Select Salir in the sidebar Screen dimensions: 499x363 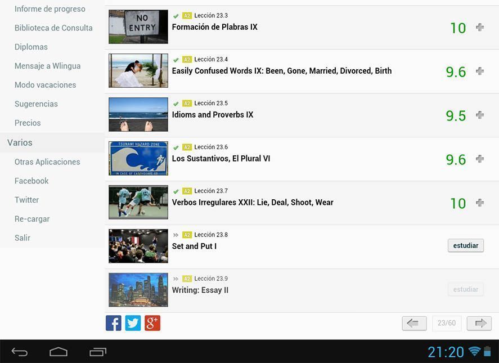point(23,238)
